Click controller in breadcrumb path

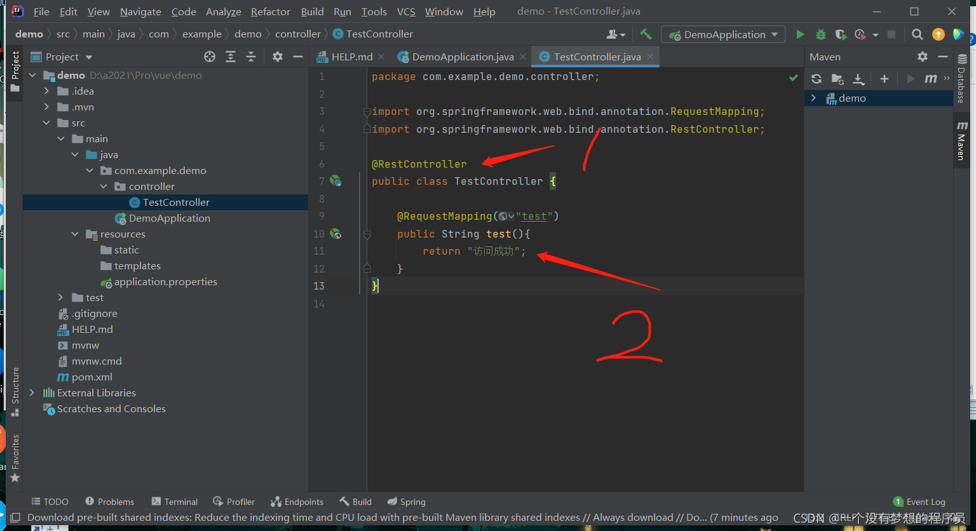[x=298, y=34]
